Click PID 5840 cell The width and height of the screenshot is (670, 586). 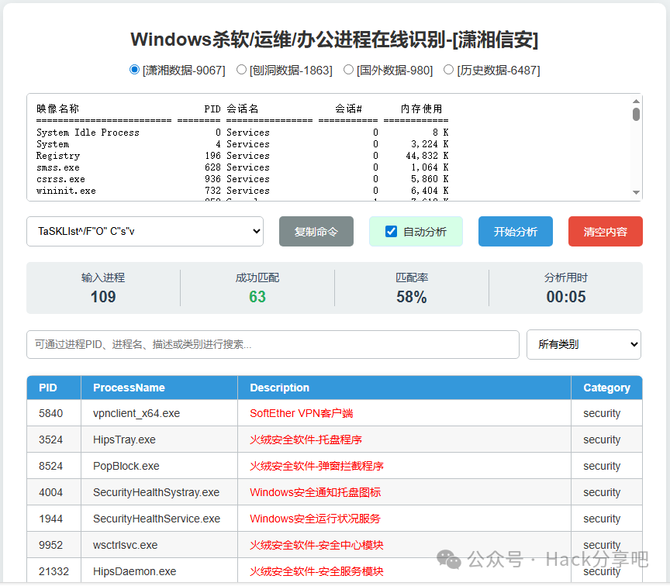(54, 413)
